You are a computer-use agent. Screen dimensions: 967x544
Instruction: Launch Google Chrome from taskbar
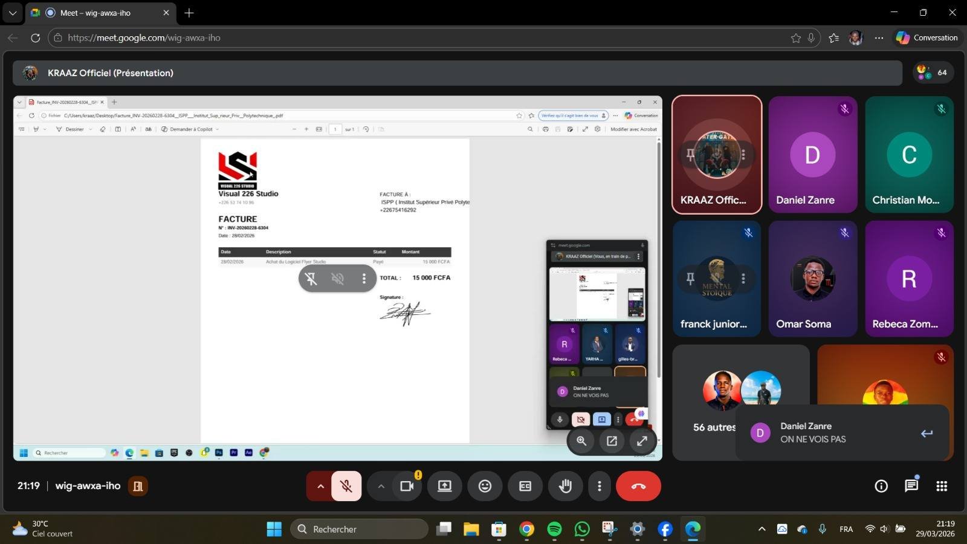(526, 529)
